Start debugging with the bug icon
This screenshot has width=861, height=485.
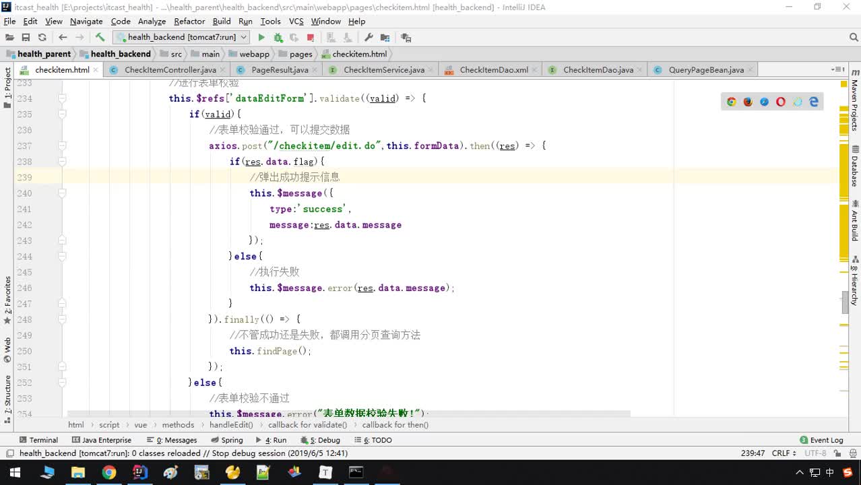(278, 38)
